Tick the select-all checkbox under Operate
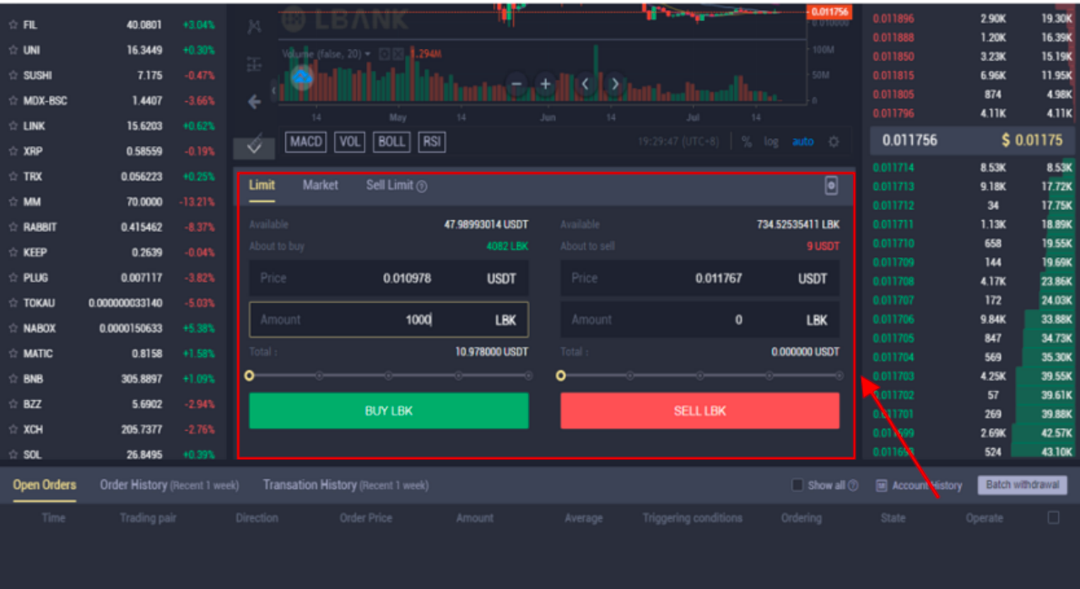 click(1053, 517)
